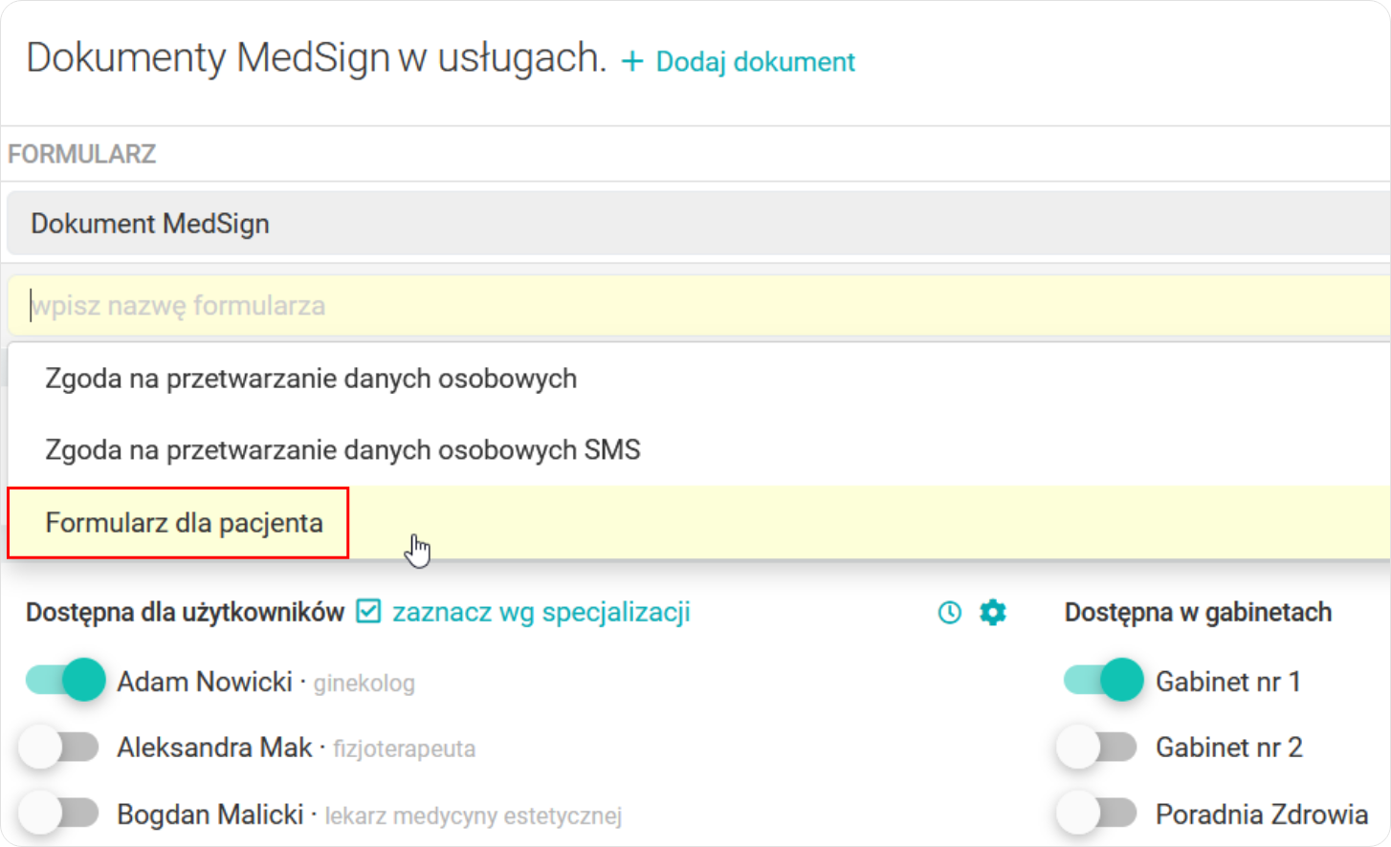Image resolution: width=1391 pixels, height=847 pixels.
Task: Toggle the zaznacz wg specjalizacji checkbox
Action: tap(368, 611)
